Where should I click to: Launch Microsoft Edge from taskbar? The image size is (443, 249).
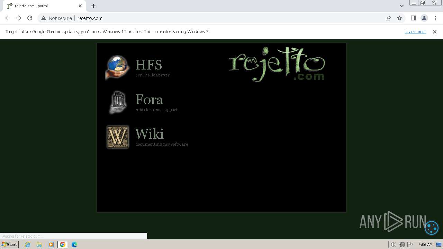pyautogui.click(x=74, y=245)
